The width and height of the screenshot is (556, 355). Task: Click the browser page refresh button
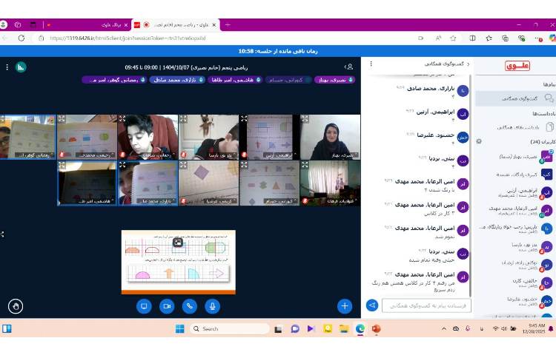click(21, 38)
